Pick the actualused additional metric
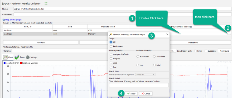Viewport: 232px width, 98px height. tap(138, 56)
